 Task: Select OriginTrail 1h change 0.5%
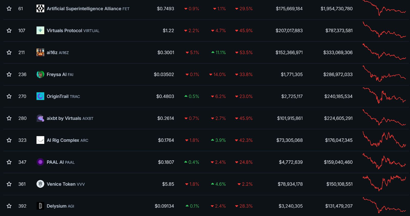(x=192, y=96)
